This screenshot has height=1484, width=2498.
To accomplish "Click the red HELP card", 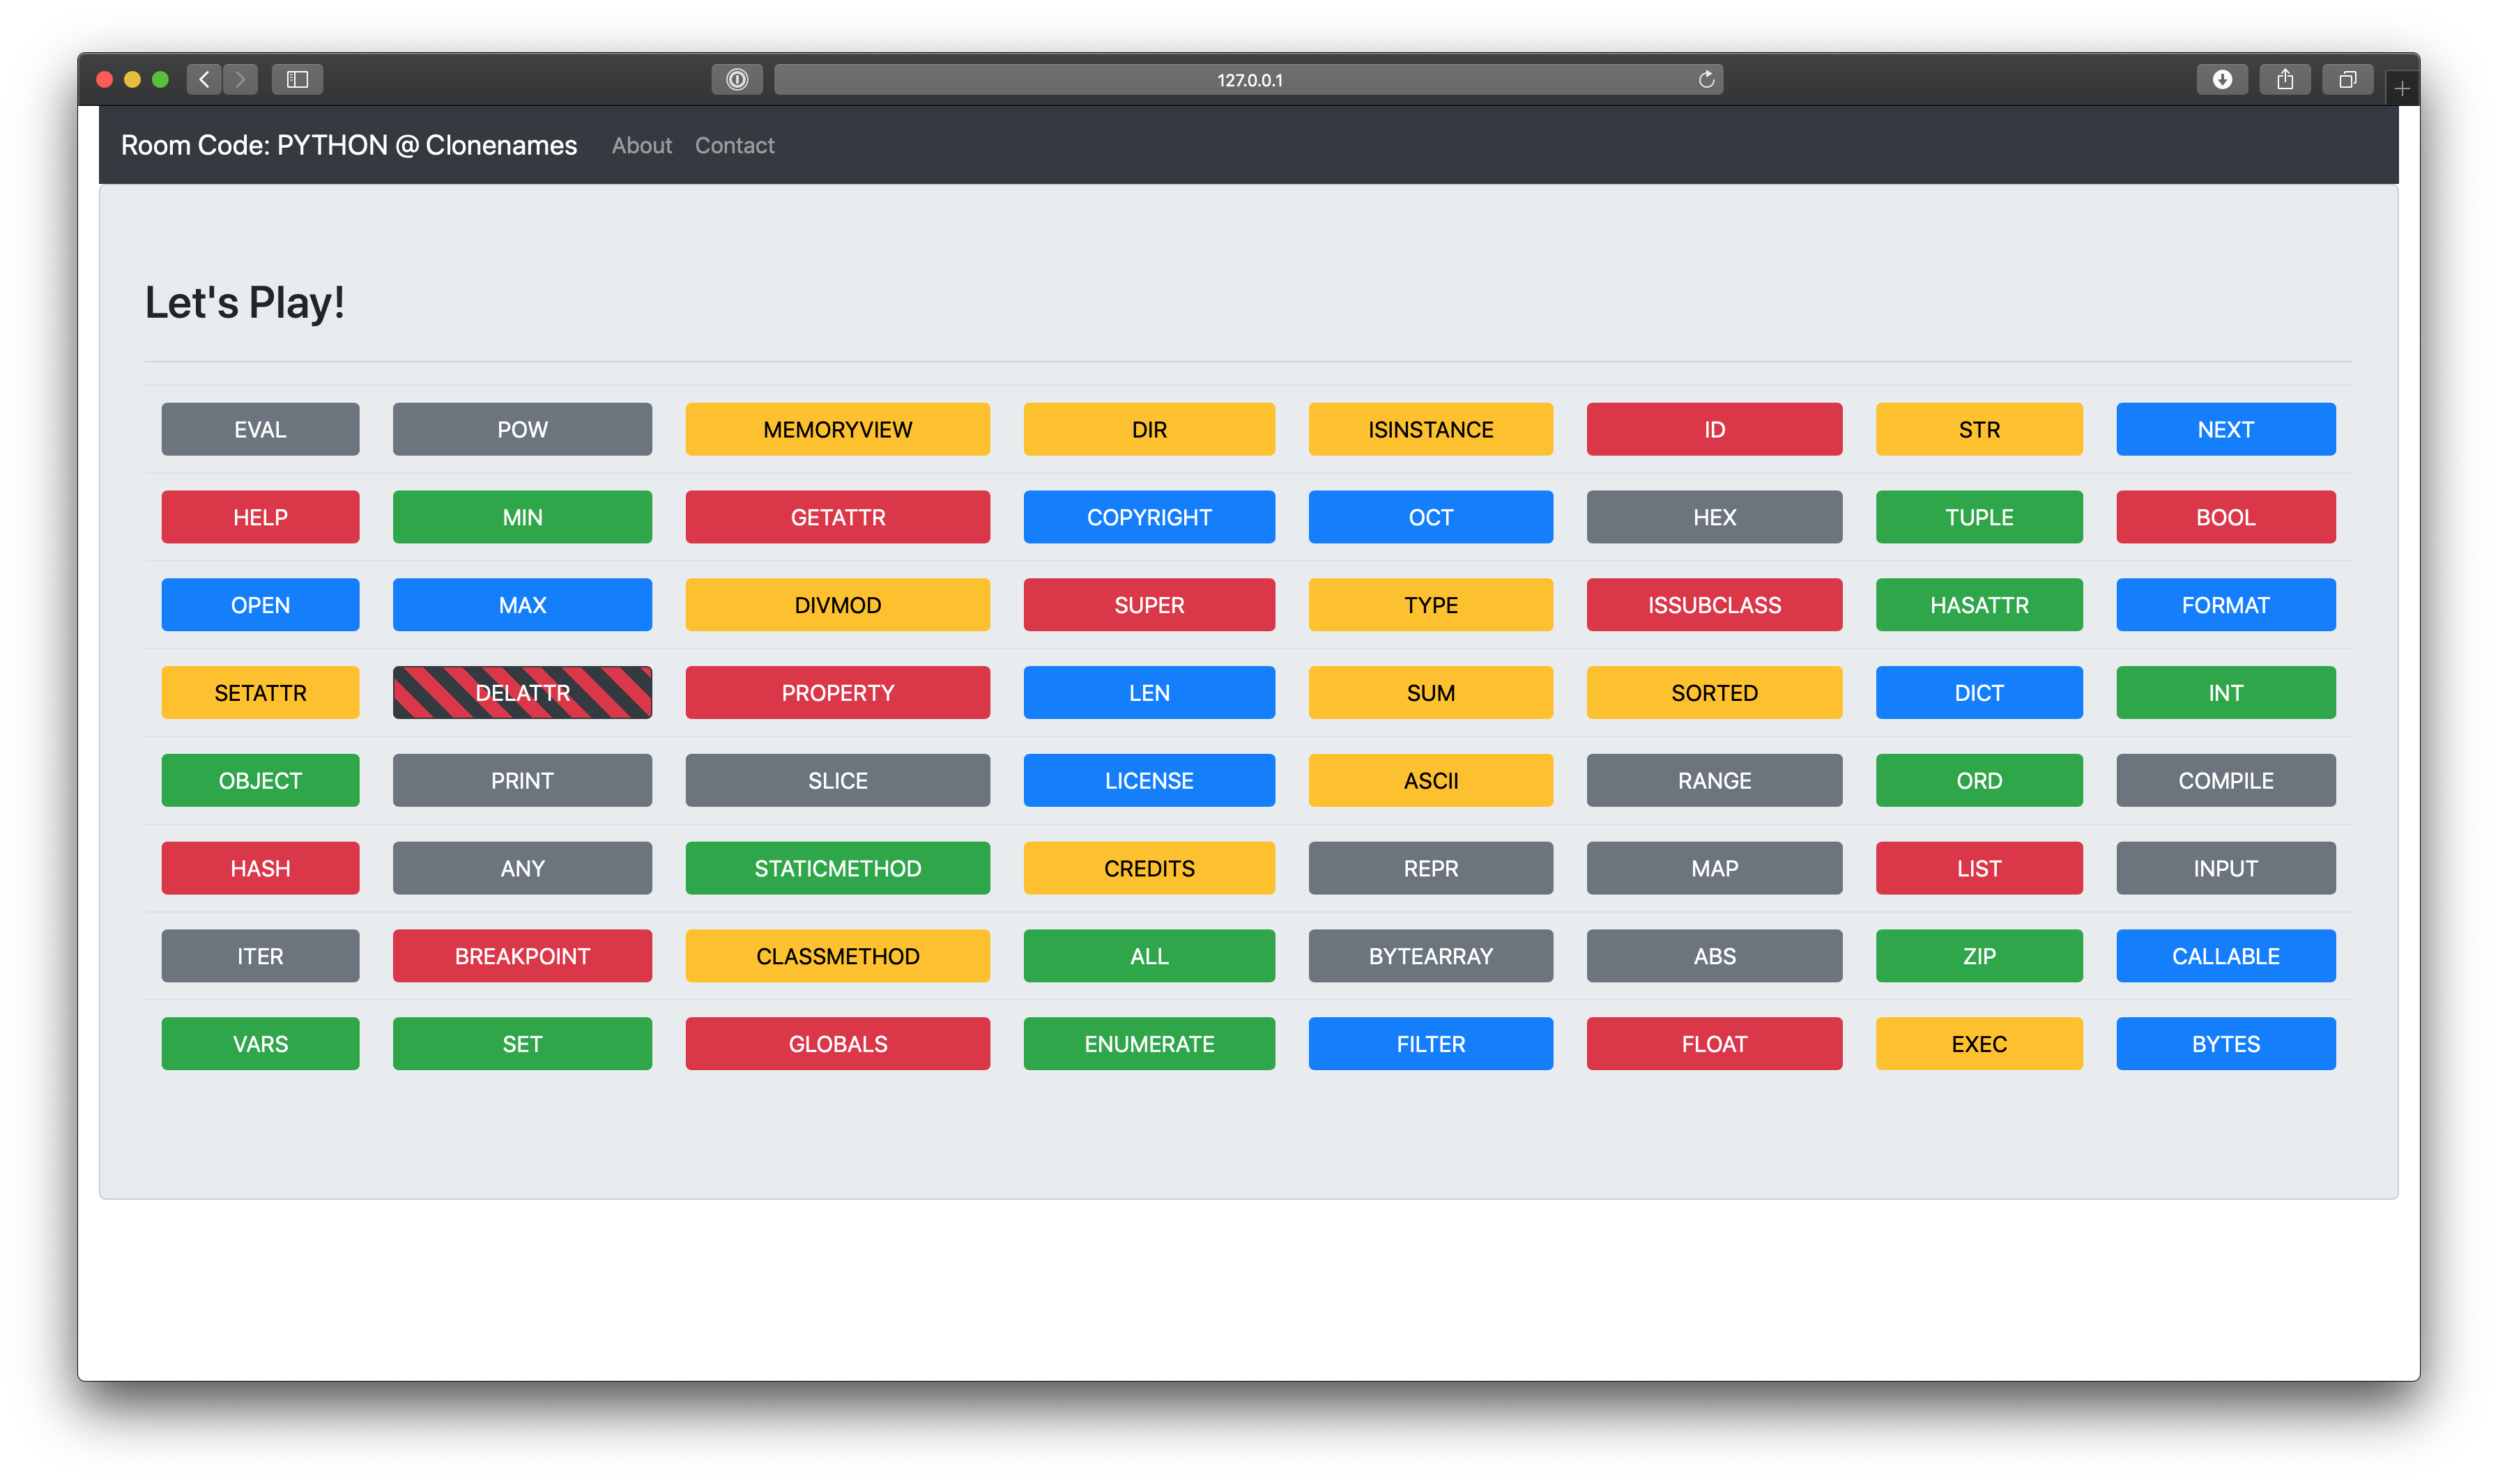I will (x=260, y=517).
